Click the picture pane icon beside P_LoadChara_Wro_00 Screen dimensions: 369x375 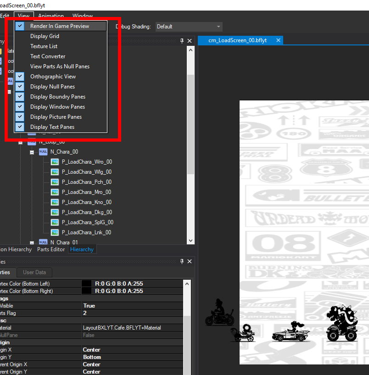[x=55, y=162]
